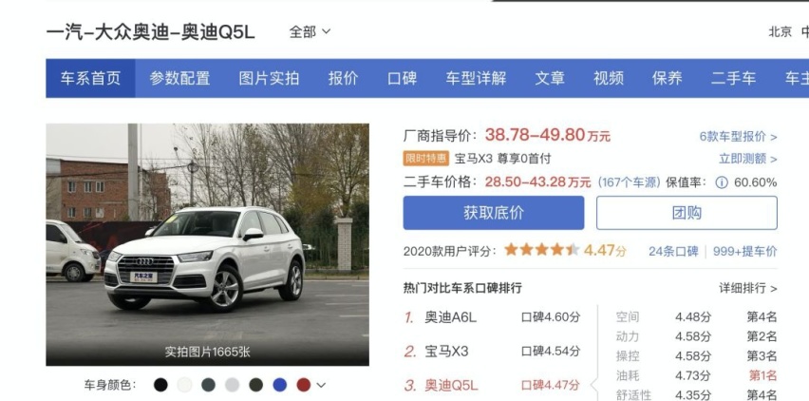Select the silver body color swatch
The image size is (809, 401).
(x=233, y=385)
